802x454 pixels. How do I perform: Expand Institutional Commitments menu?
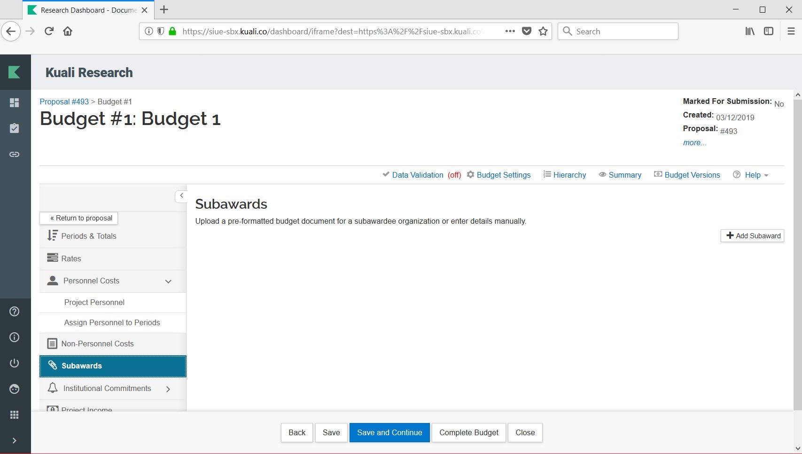168,389
